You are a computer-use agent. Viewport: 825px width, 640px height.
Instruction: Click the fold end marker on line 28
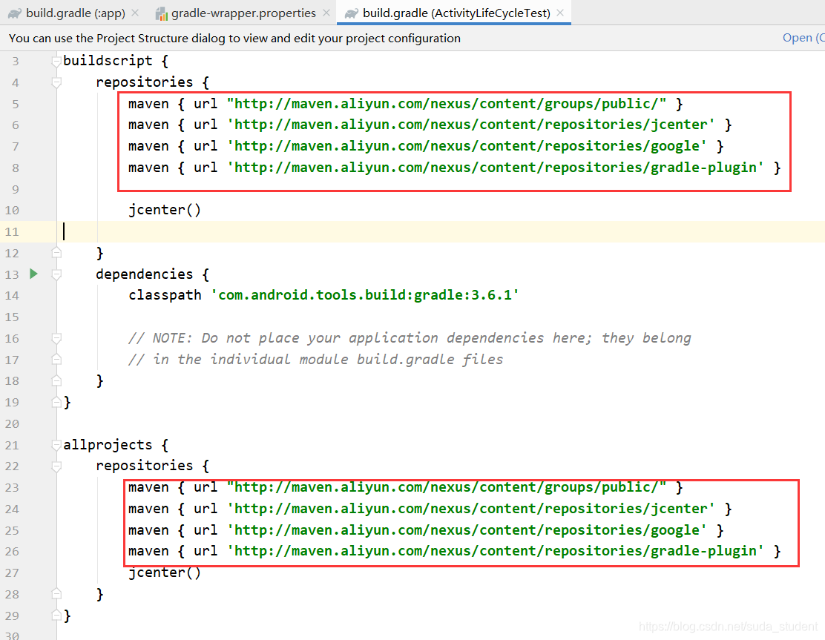point(56,594)
